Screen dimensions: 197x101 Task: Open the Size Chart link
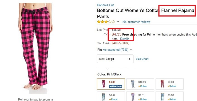coord(142,59)
